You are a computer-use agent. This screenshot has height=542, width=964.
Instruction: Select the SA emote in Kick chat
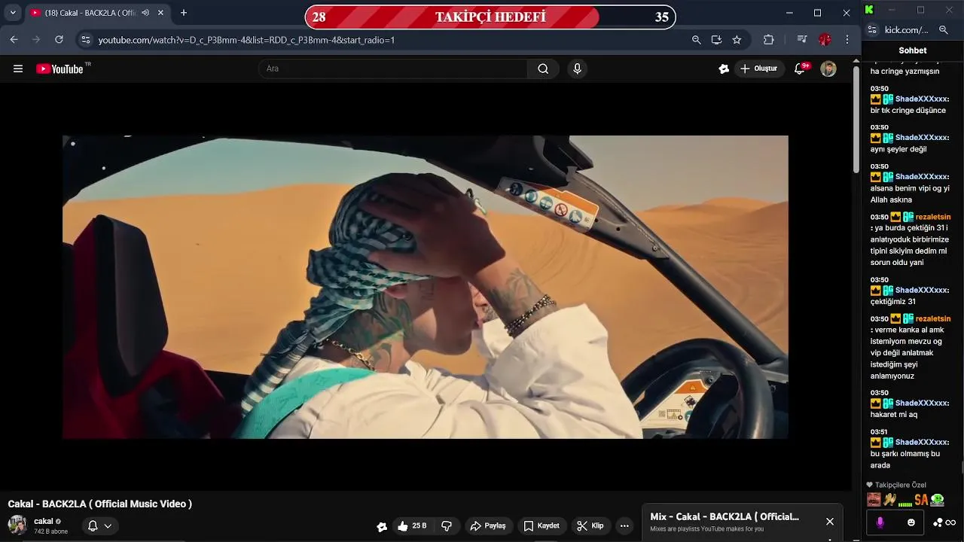921,500
